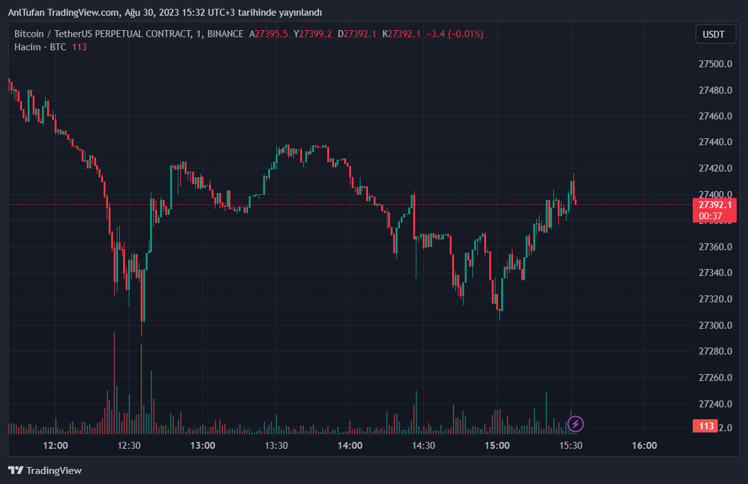Screen dimensions: 748x484
Task: Click the 12:00 time axis label
Action: click(55, 446)
